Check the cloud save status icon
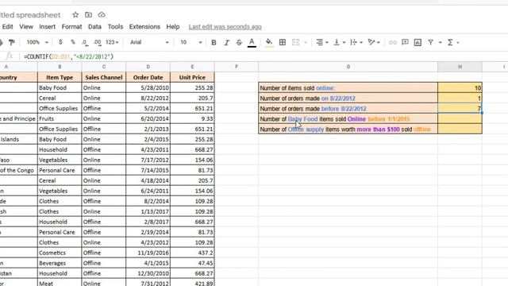This screenshot has width=508, height=286. (x=102, y=15)
